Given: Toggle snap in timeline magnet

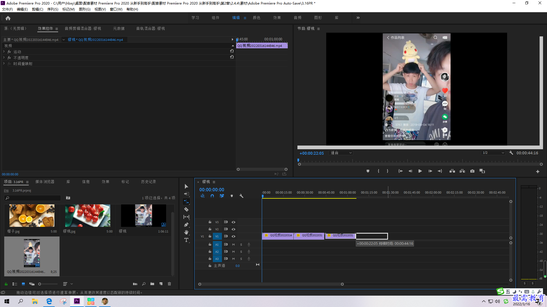Looking at the screenshot, I should [212, 196].
